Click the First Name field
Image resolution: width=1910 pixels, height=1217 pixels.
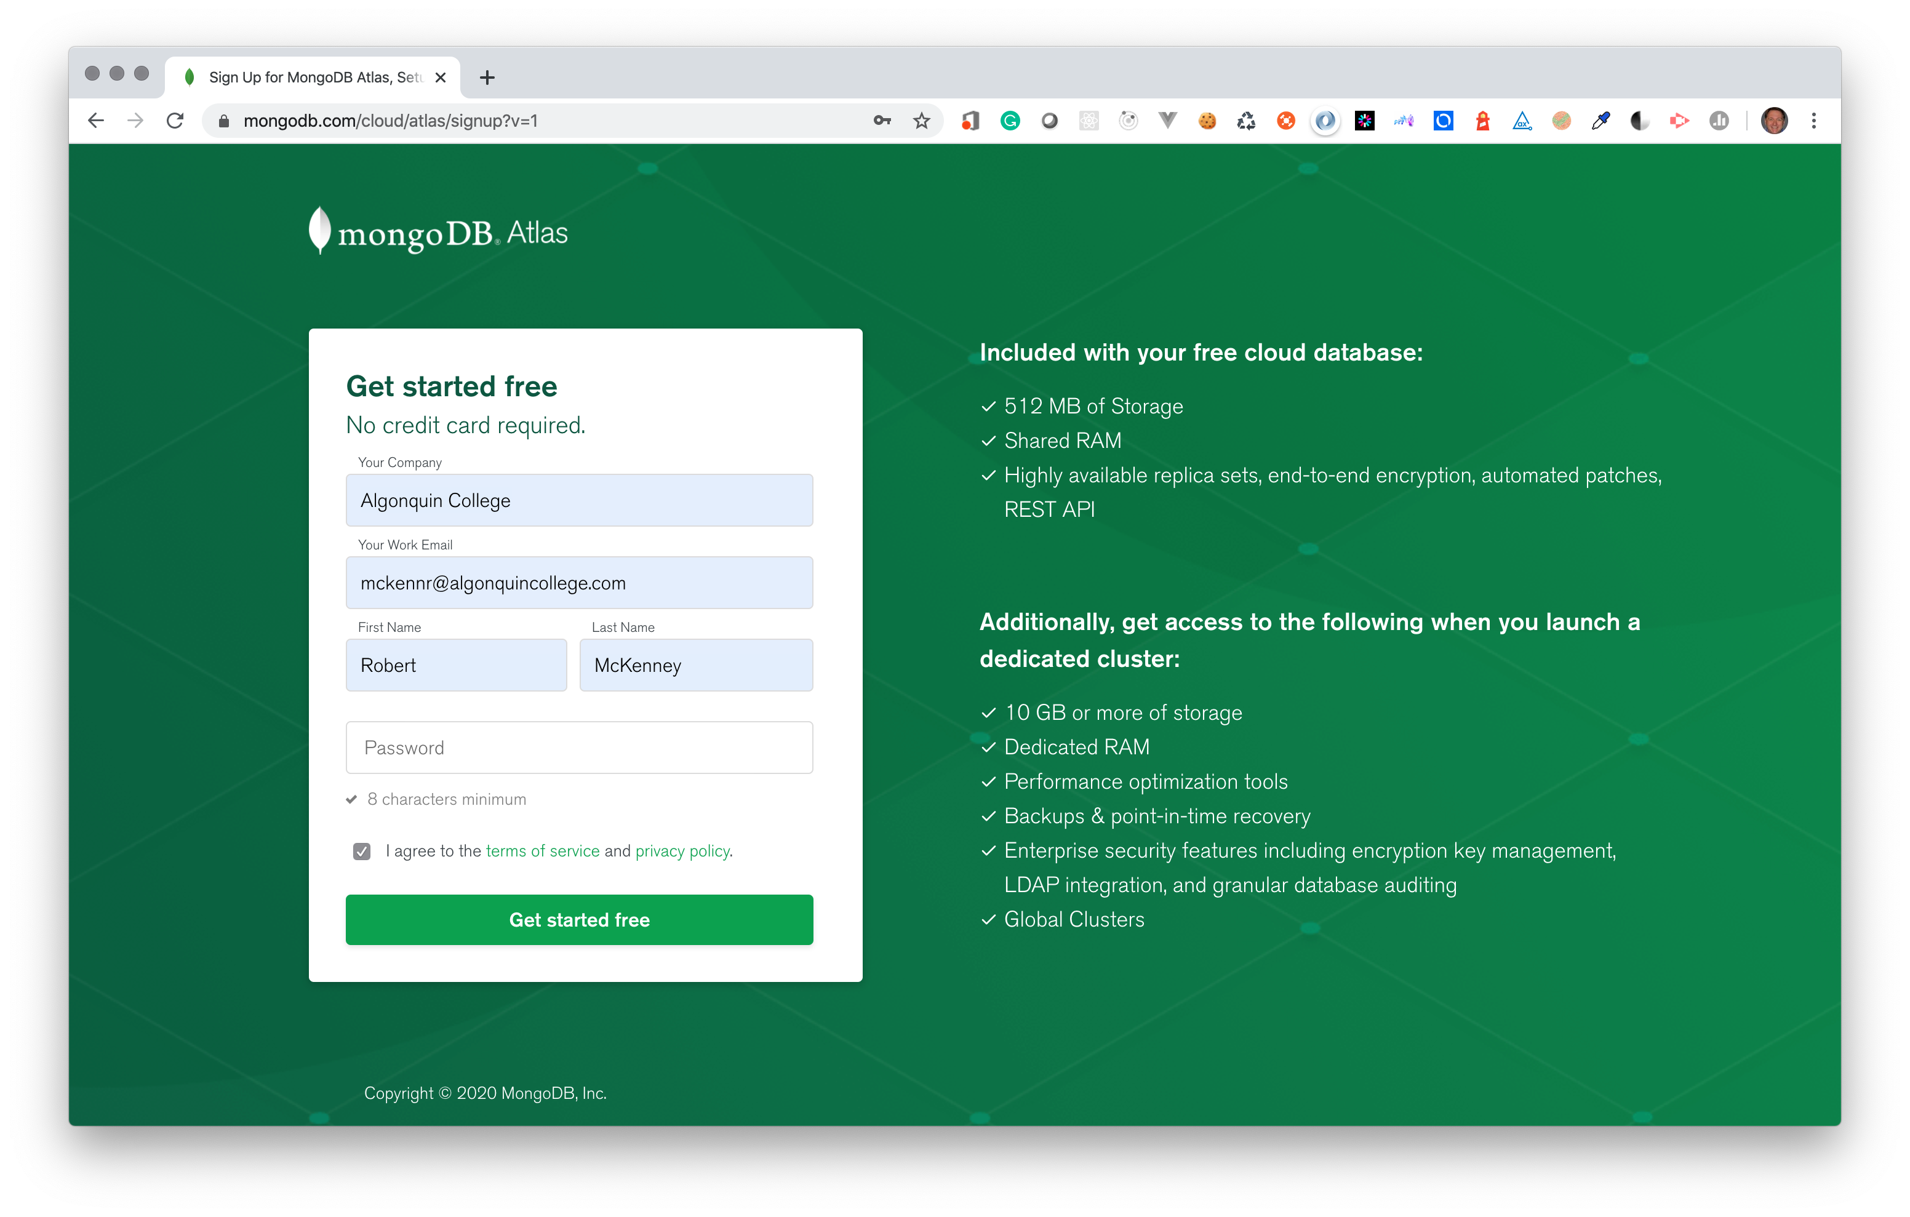456,665
